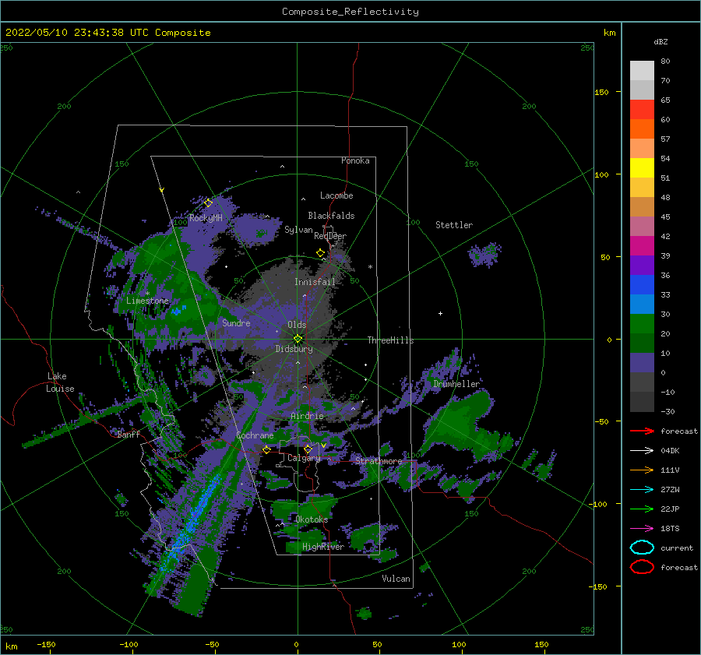Select the bright yellow swatch between 54 and 51

642,168
